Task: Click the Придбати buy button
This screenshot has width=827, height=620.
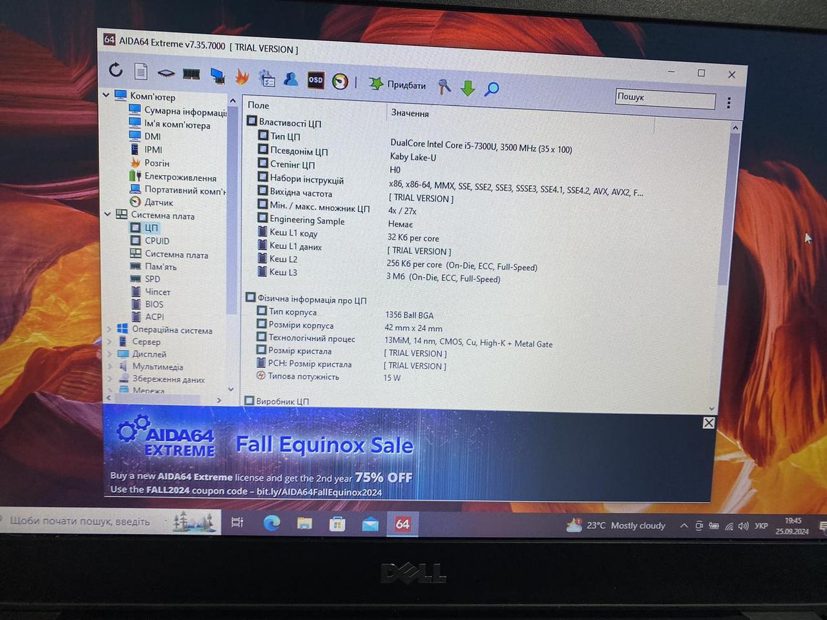Action: (397, 84)
